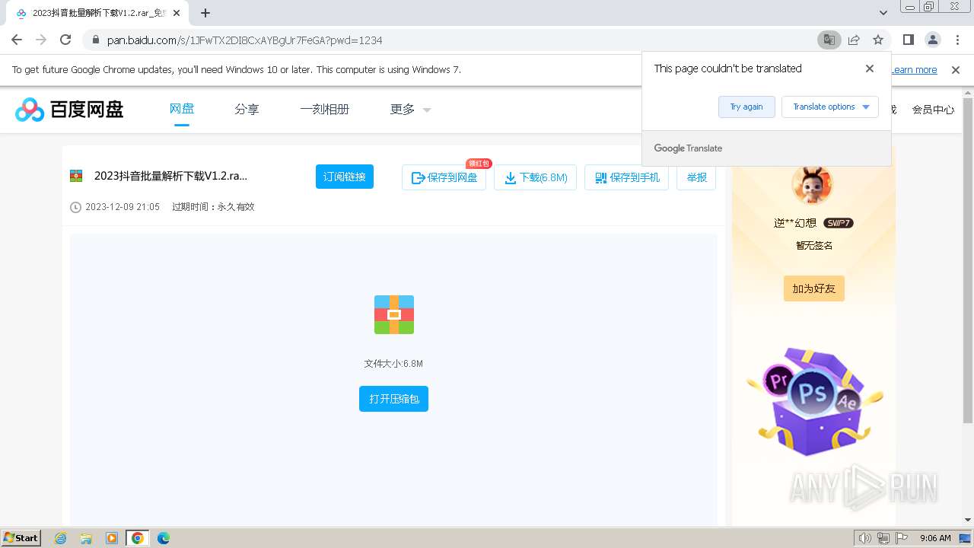This screenshot has width=974, height=548.
Task: Click the sharer's avatar picture
Action: [812, 183]
